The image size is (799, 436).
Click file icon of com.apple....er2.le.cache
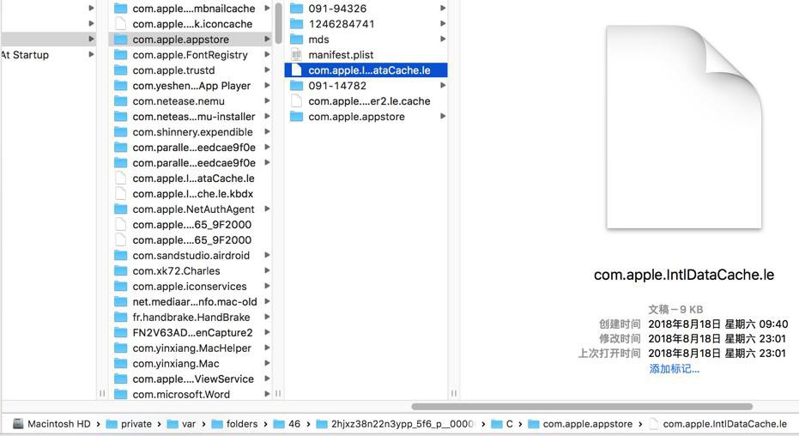297,101
